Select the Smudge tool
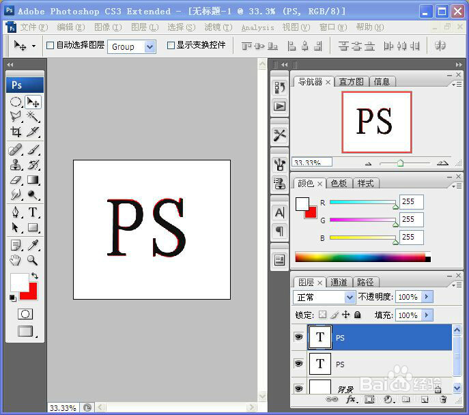Viewport: 469px width, 415px height. click(16, 195)
